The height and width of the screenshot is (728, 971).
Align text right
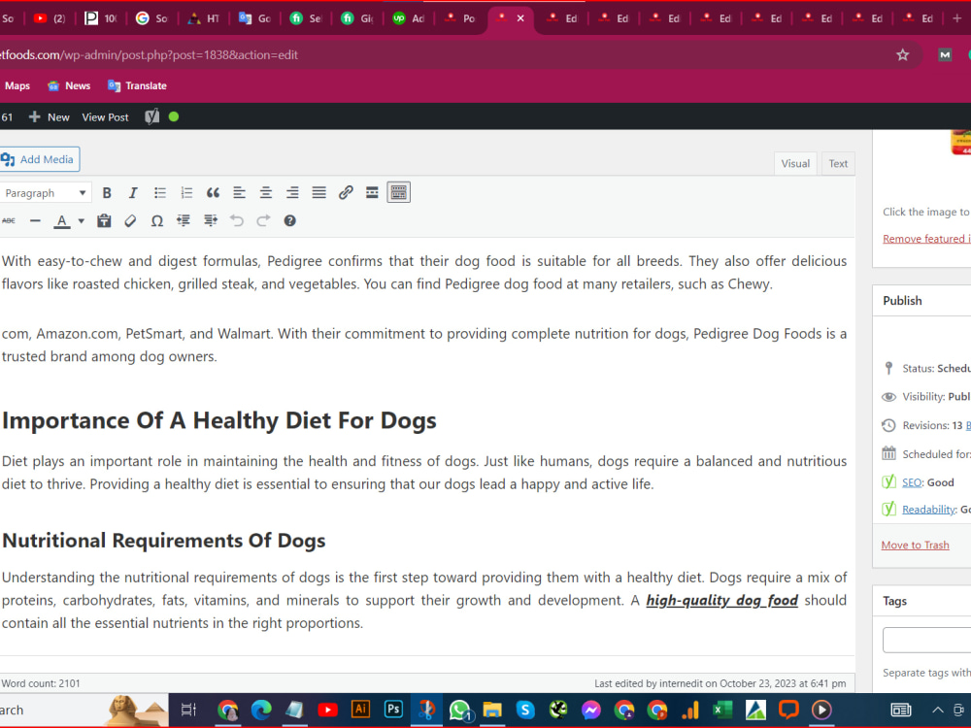point(292,193)
